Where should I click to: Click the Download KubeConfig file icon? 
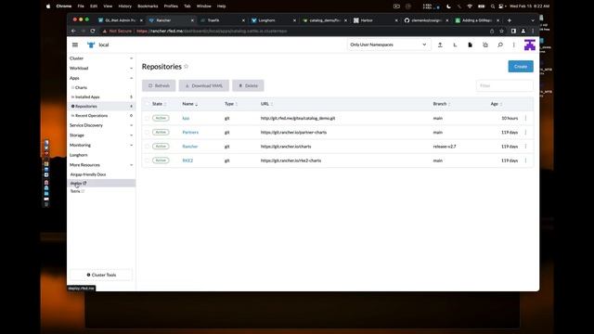click(x=471, y=45)
